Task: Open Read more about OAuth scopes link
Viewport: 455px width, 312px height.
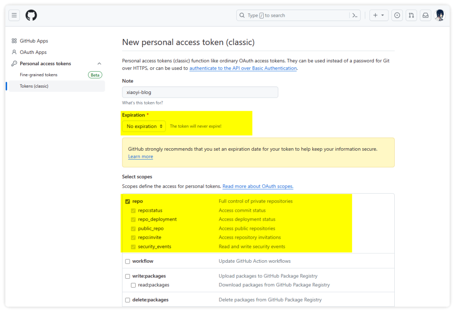Action: (257, 186)
